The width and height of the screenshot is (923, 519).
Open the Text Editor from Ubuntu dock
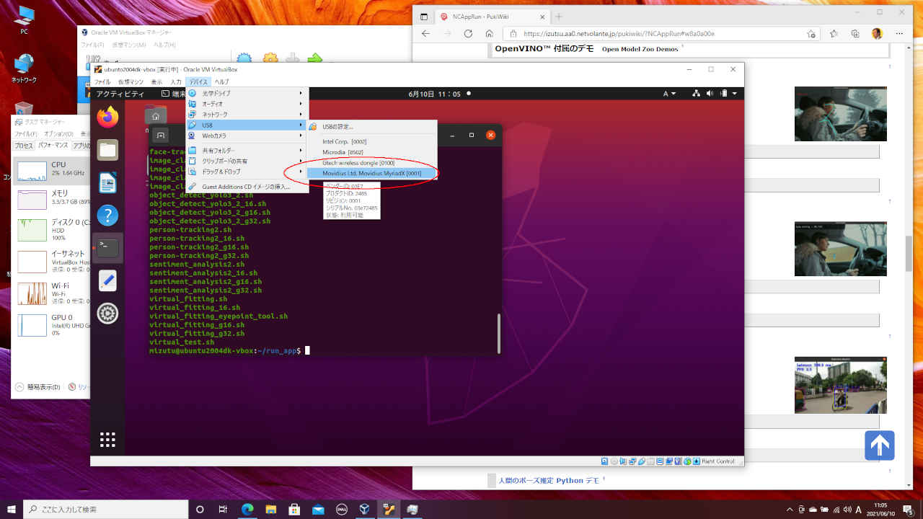point(108,280)
